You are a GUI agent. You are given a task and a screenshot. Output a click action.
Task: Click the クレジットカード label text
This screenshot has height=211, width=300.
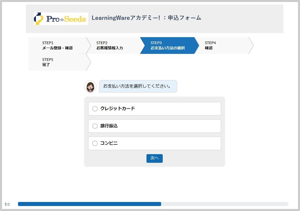tap(118, 109)
